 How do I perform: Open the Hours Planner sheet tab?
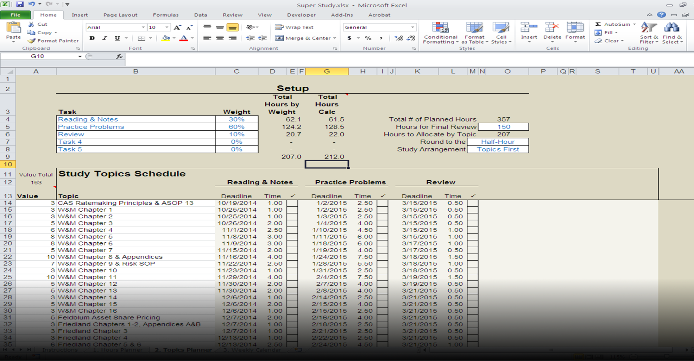pyautogui.click(x=118, y=350)
